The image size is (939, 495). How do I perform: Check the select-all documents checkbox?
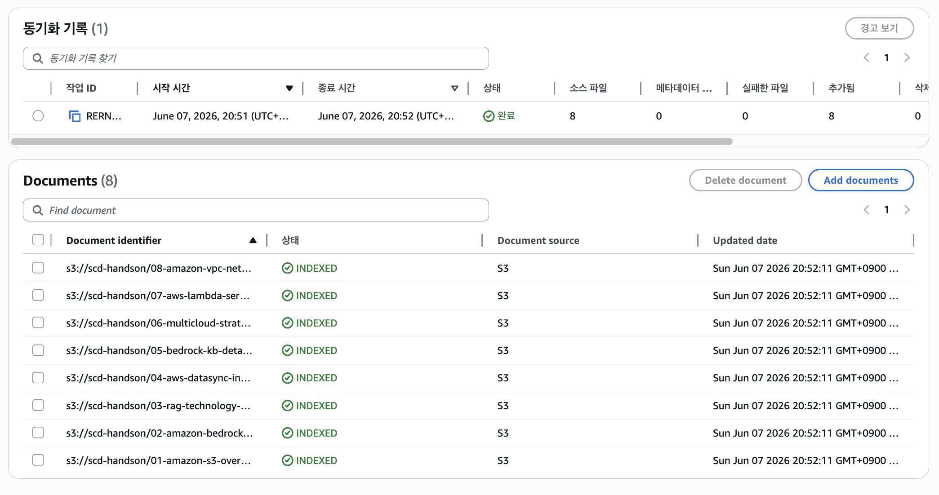[x=38, y=240]
